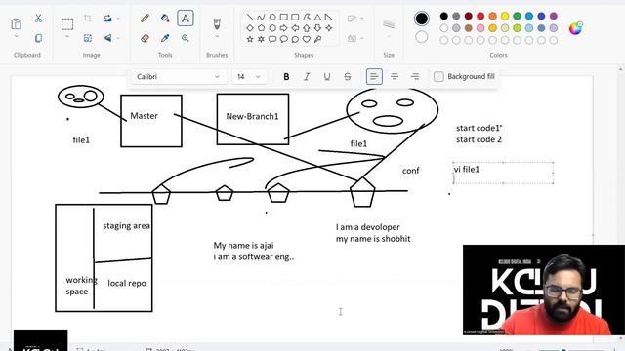Open the Shape outline dropdown
Viewport: 625px width, 351px height.
(355, 18)
